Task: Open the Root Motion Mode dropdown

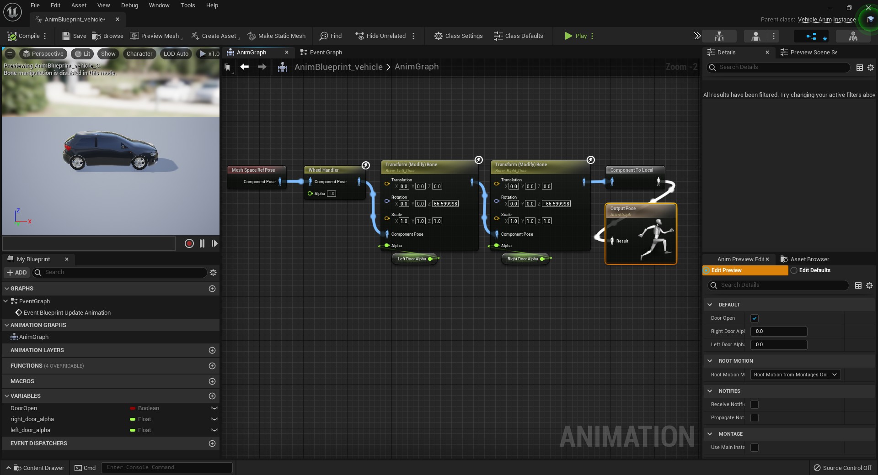Action: (x=795, y=375)
